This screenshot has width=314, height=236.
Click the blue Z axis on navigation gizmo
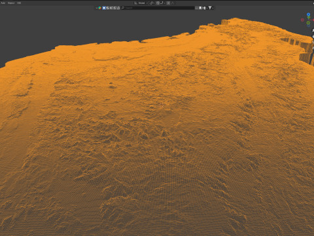(x=308, y=14)
